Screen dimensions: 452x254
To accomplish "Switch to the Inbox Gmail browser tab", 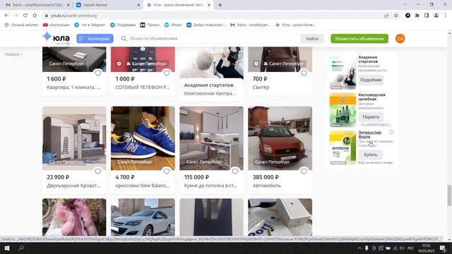I will click(37, 5).
